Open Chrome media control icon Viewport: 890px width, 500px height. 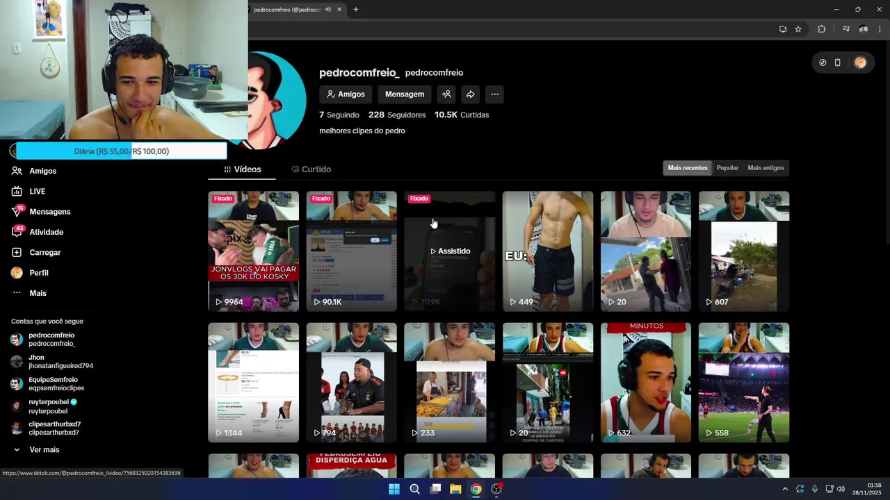[x=846, y=29]
